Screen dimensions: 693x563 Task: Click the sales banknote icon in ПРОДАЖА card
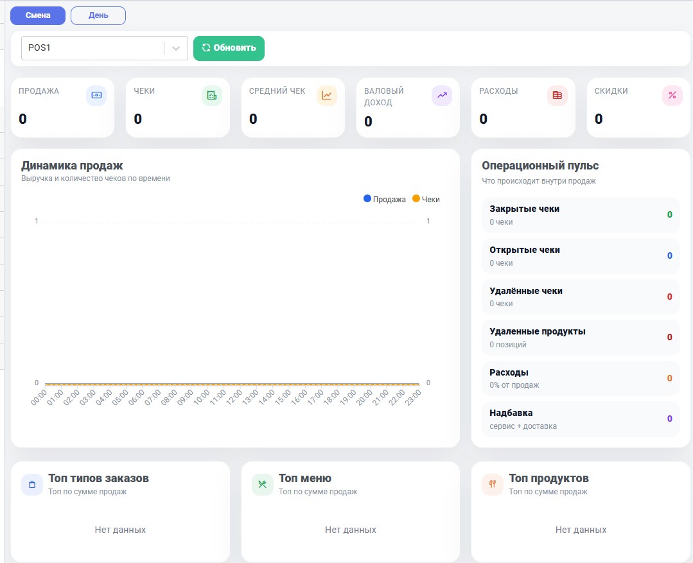96,96
